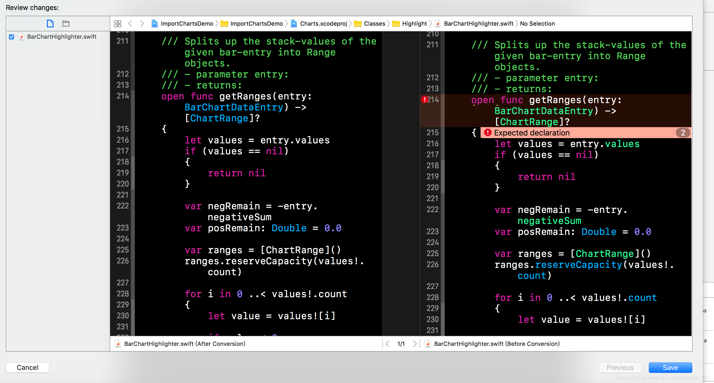The image size is (714, 383).
Task: Select the folder hierarchy view icon
Action: click(66, 24)
